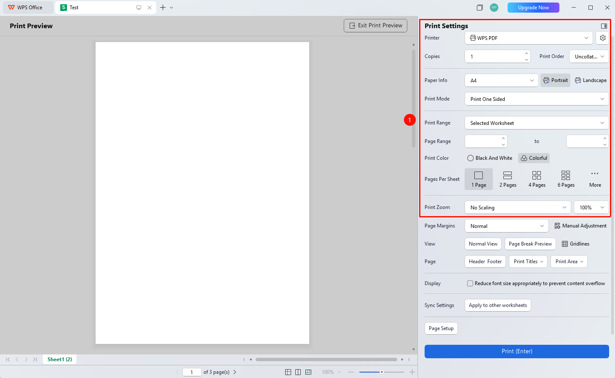Zoom in preview with plus icon
Image resolution: width=615 pixels, height=378 pixels.
412,372
